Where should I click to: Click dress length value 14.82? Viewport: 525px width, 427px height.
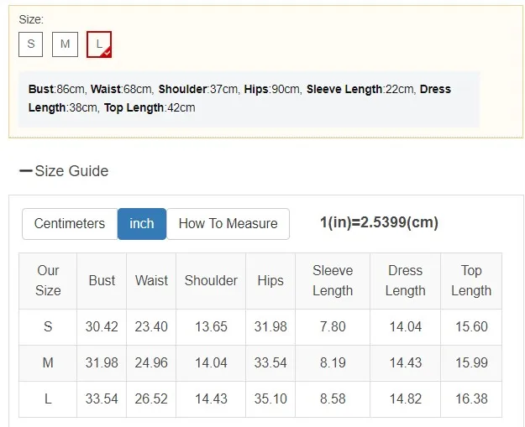coord(406,399)
